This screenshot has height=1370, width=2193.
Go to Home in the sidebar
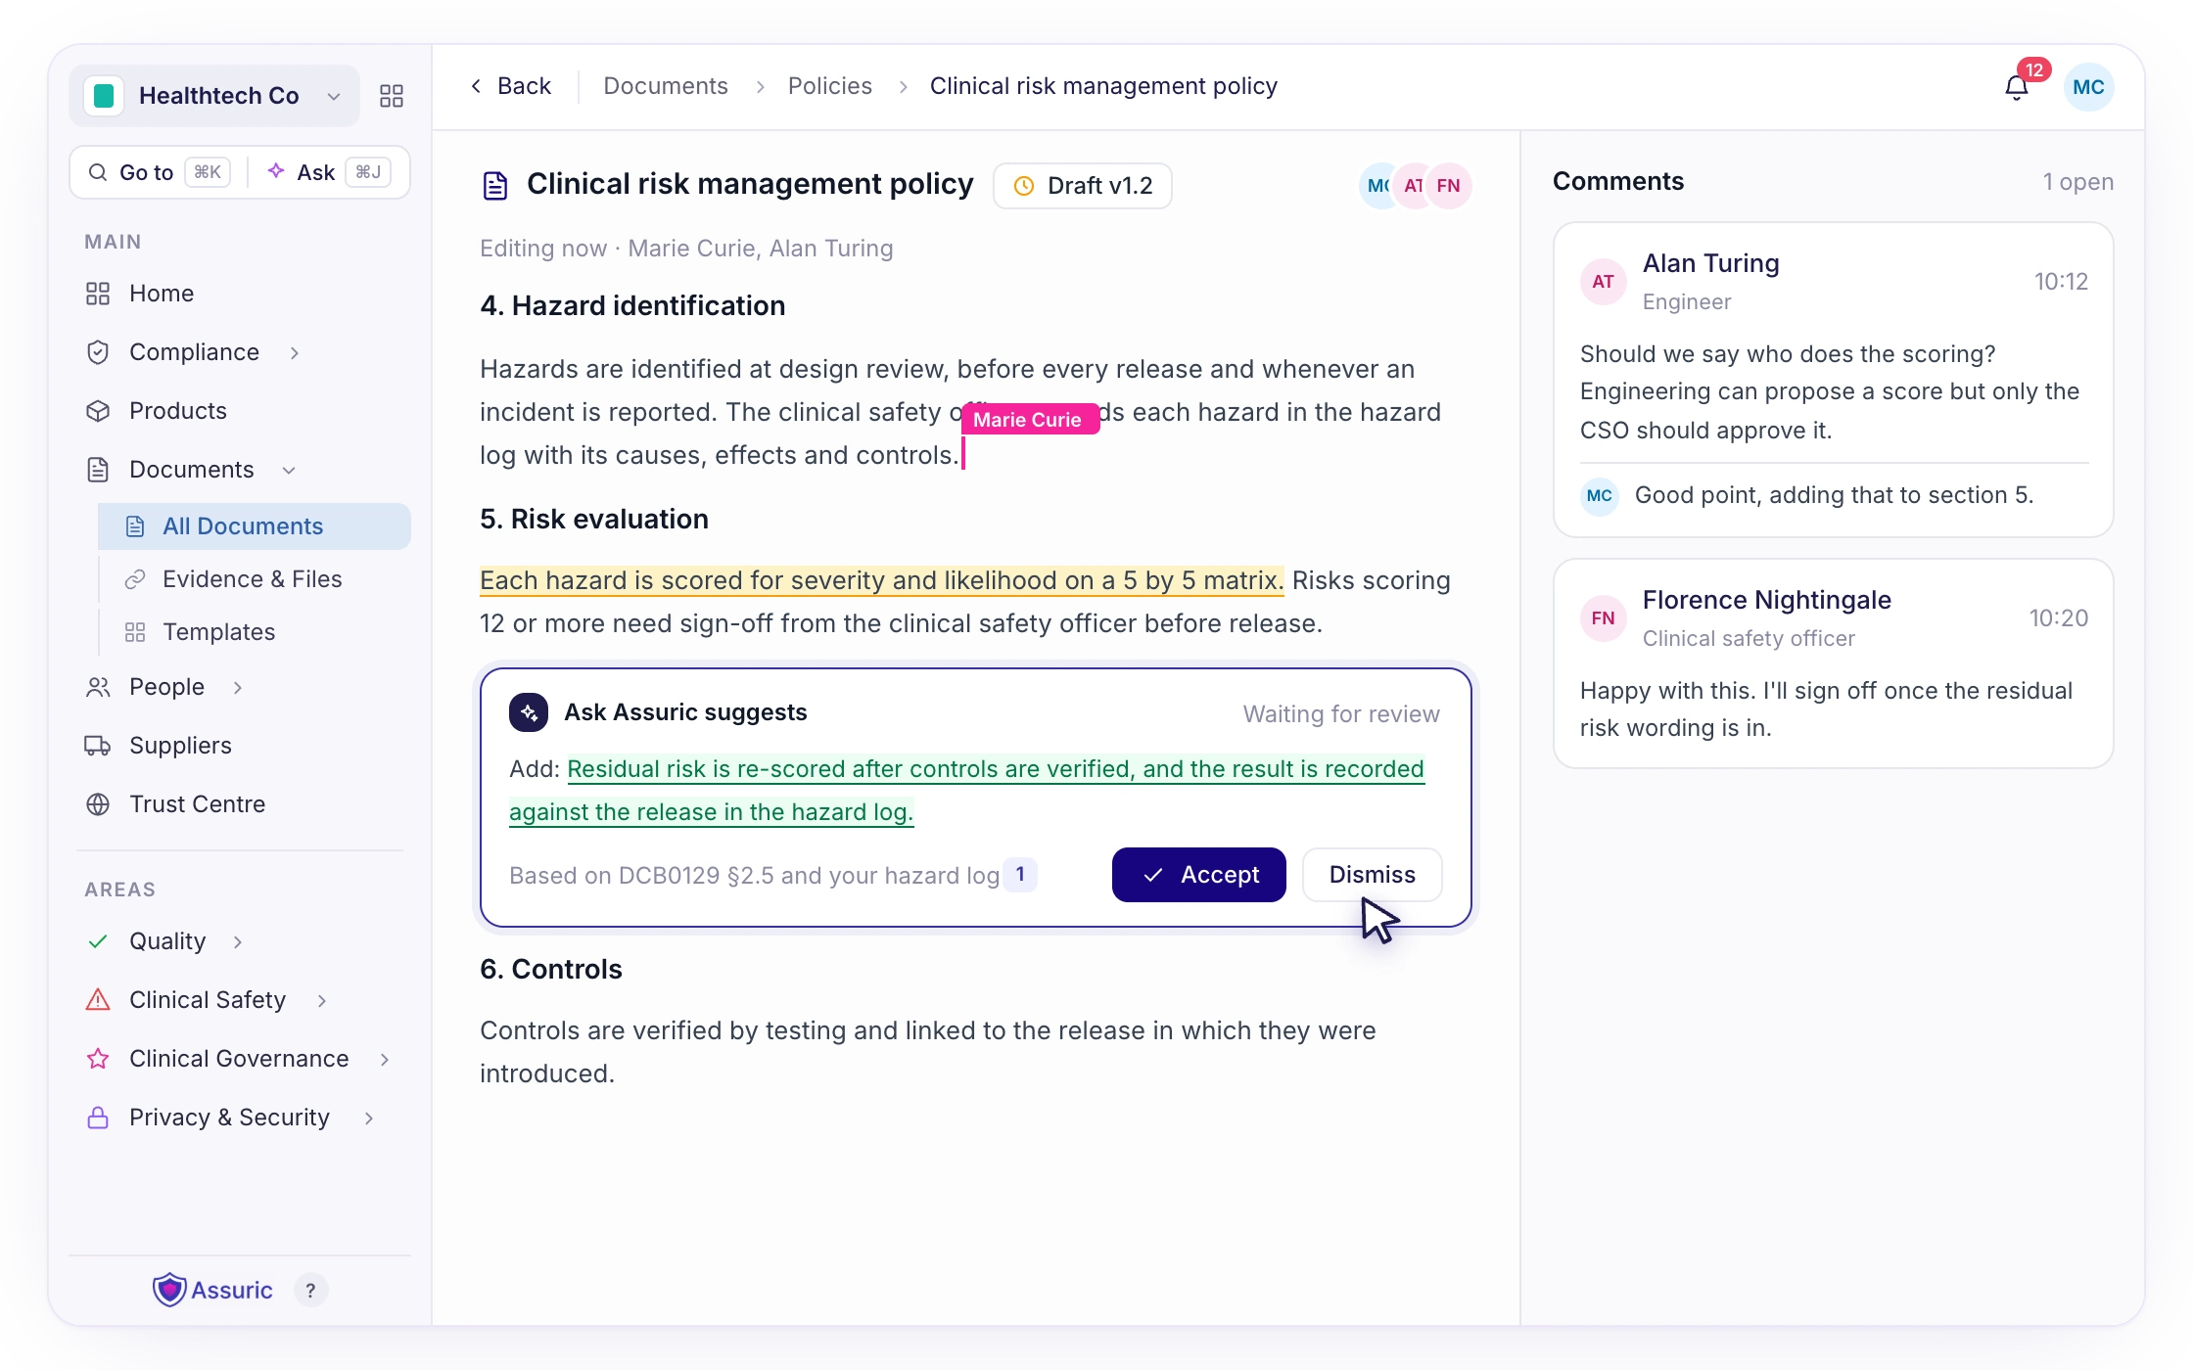pyautogui.click(x=240, y=294)
